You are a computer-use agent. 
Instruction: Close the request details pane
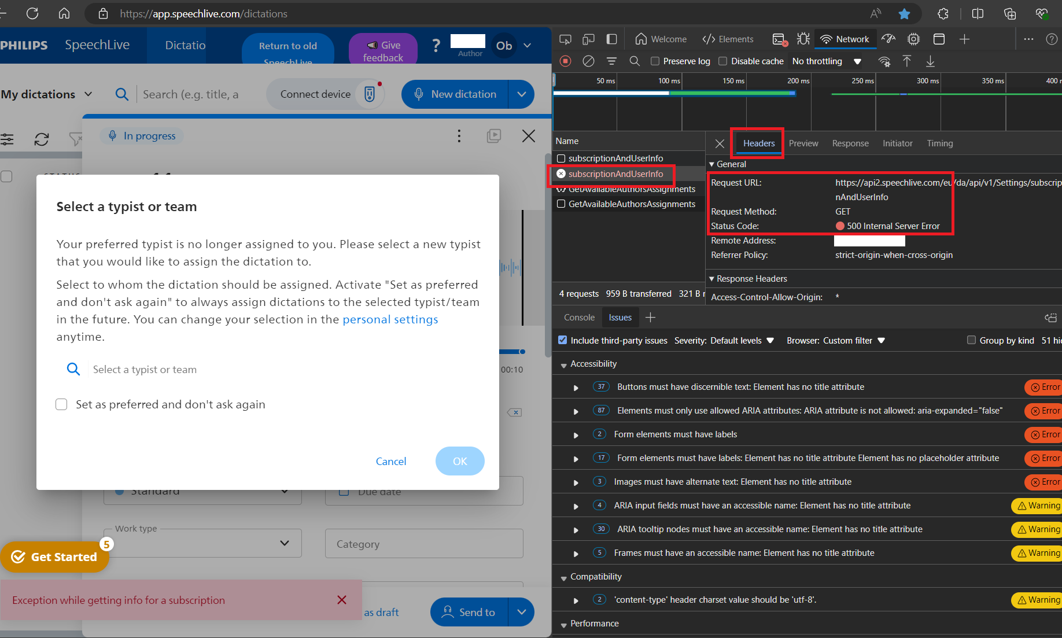(720, 143)
